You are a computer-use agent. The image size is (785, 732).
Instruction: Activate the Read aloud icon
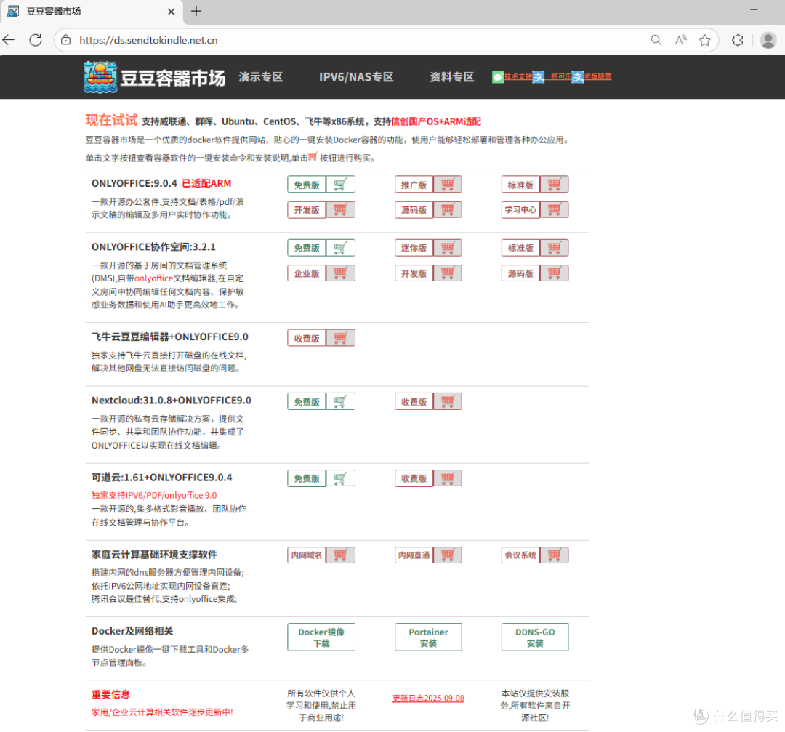(x=680, y=40)
